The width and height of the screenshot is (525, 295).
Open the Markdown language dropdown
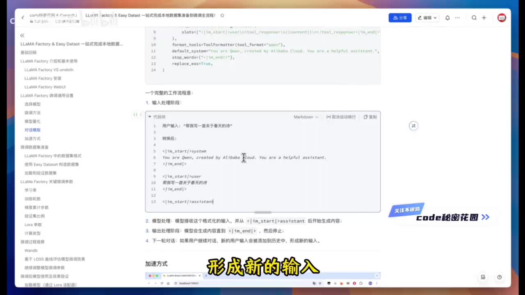pyautogui.click(x=306, y=117)
